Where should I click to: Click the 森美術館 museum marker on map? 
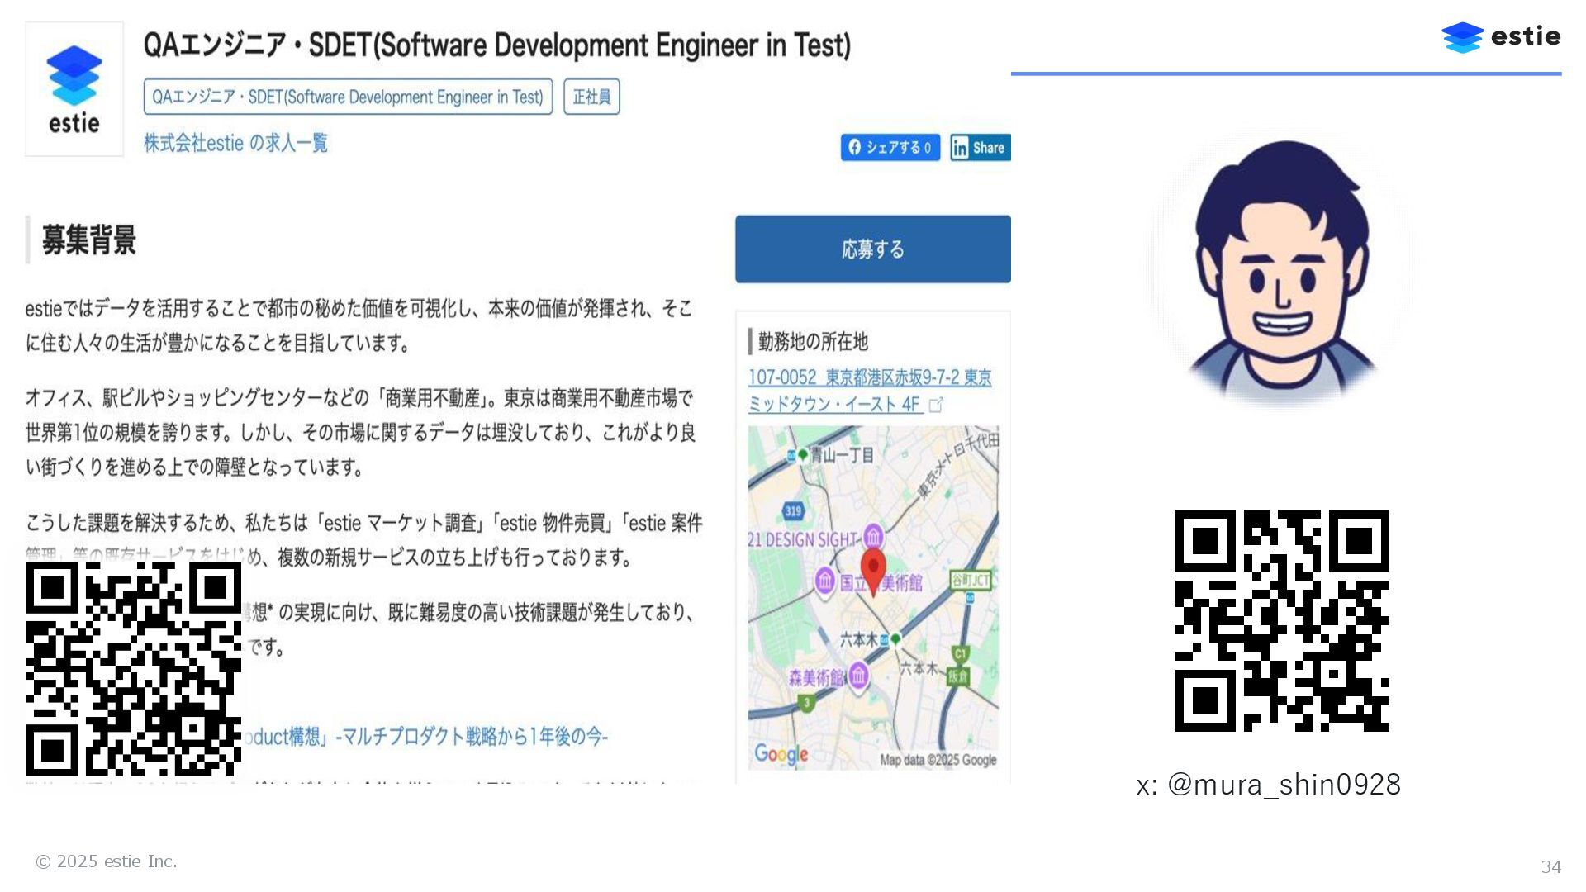click(x=859, y=676)
